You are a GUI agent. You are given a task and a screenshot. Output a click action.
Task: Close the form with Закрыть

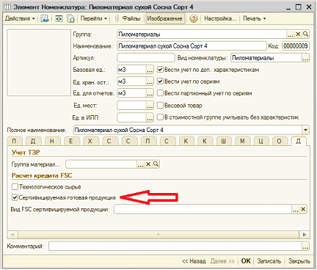tap(299, 261)
